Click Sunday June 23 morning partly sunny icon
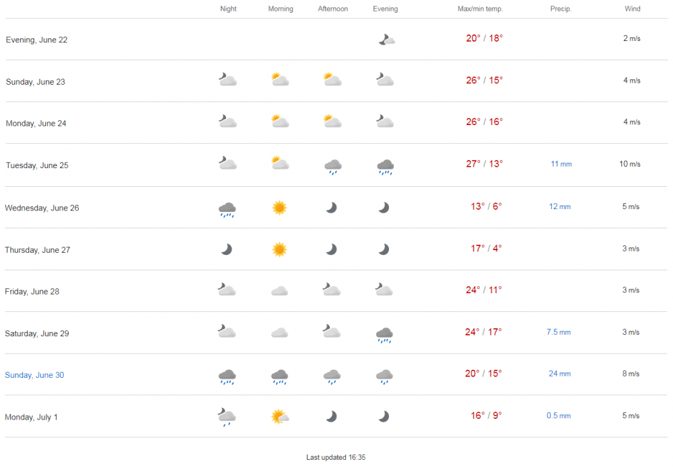The image size is (673, 472). coord(280,80)
